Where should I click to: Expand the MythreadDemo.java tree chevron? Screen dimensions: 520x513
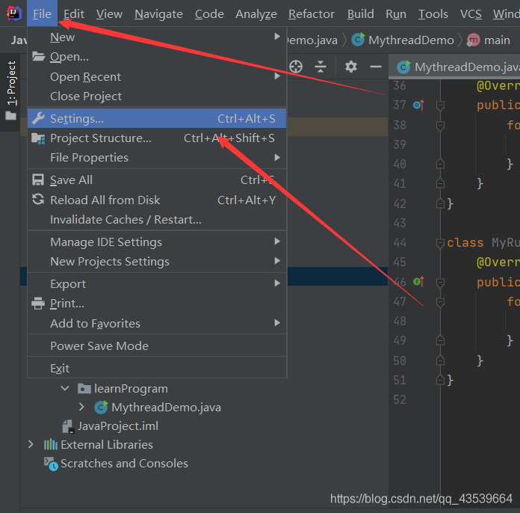(x=81, y=407)
